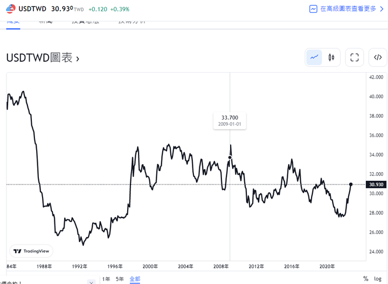Screen dimensions: 388x284
Task: Select the 1年 time range
Action: coord(106,279)
